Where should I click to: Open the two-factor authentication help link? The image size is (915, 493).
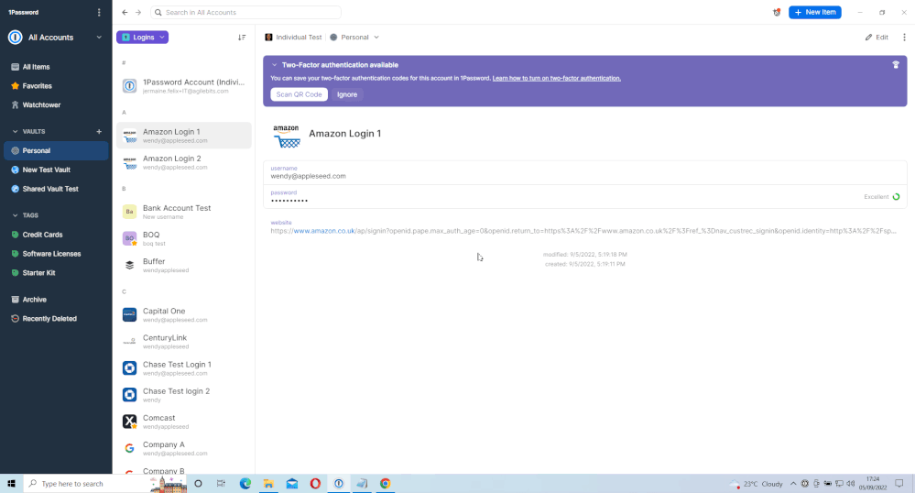(x=556, y=79)
